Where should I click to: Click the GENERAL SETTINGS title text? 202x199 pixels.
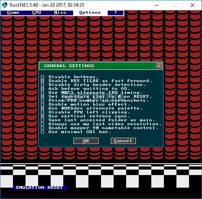(69, 66)
